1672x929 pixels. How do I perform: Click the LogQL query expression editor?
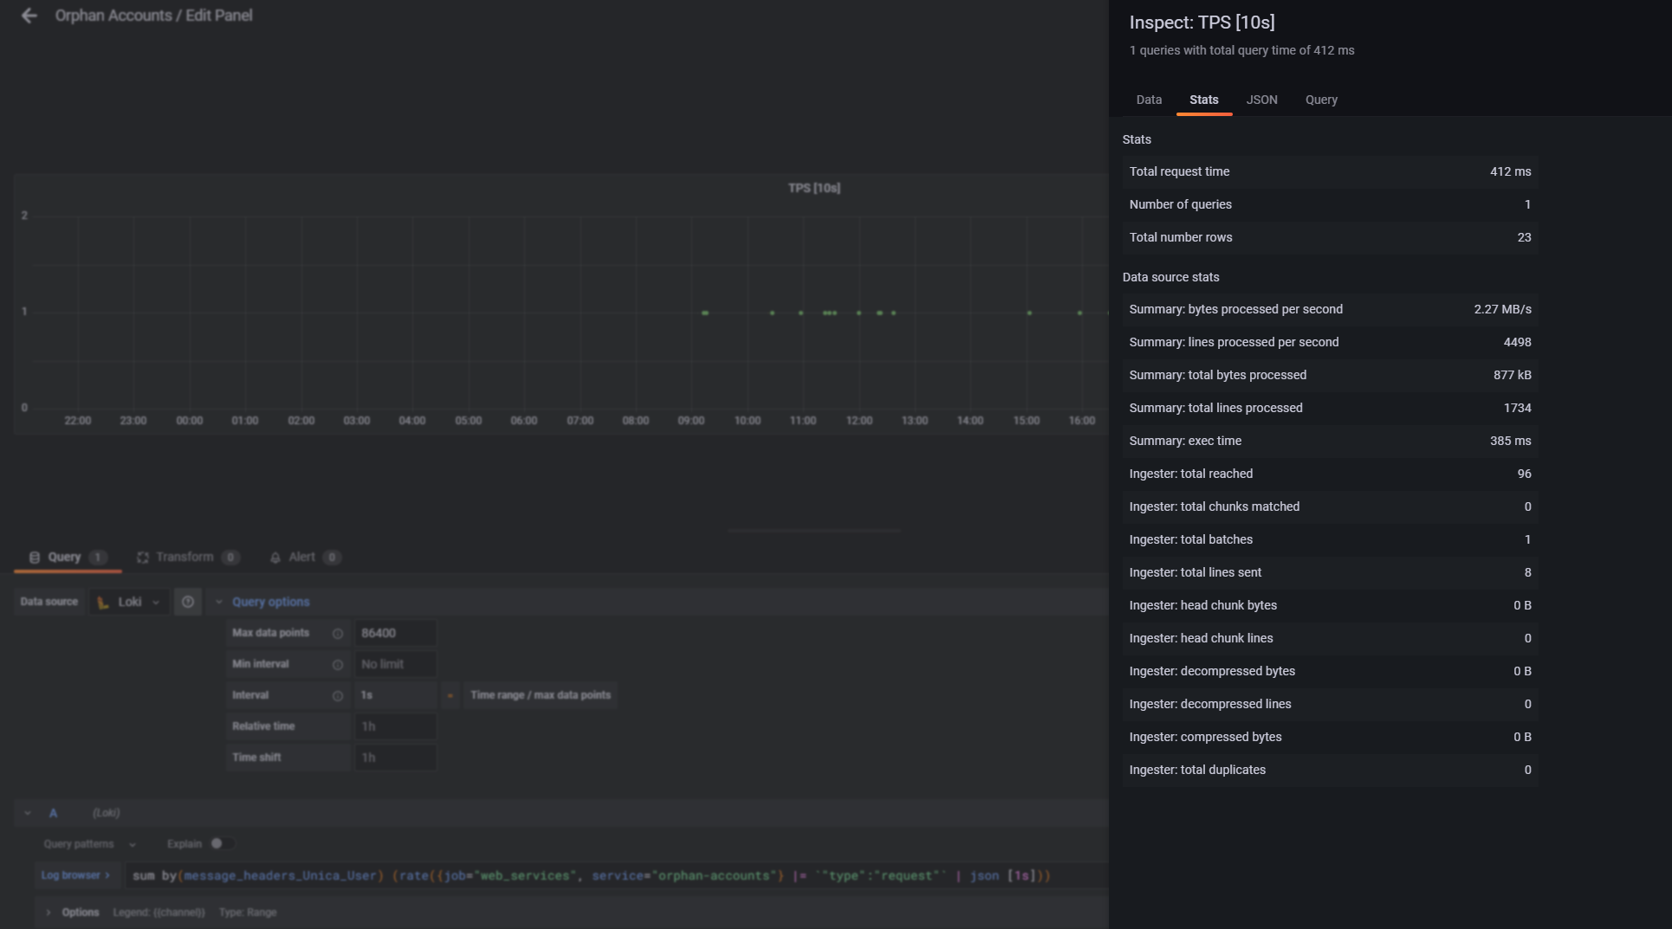[x=617, y=875]
